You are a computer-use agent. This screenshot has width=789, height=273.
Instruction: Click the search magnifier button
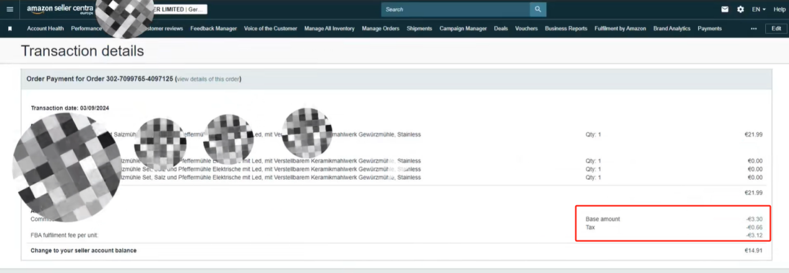[x=538, y=9]
